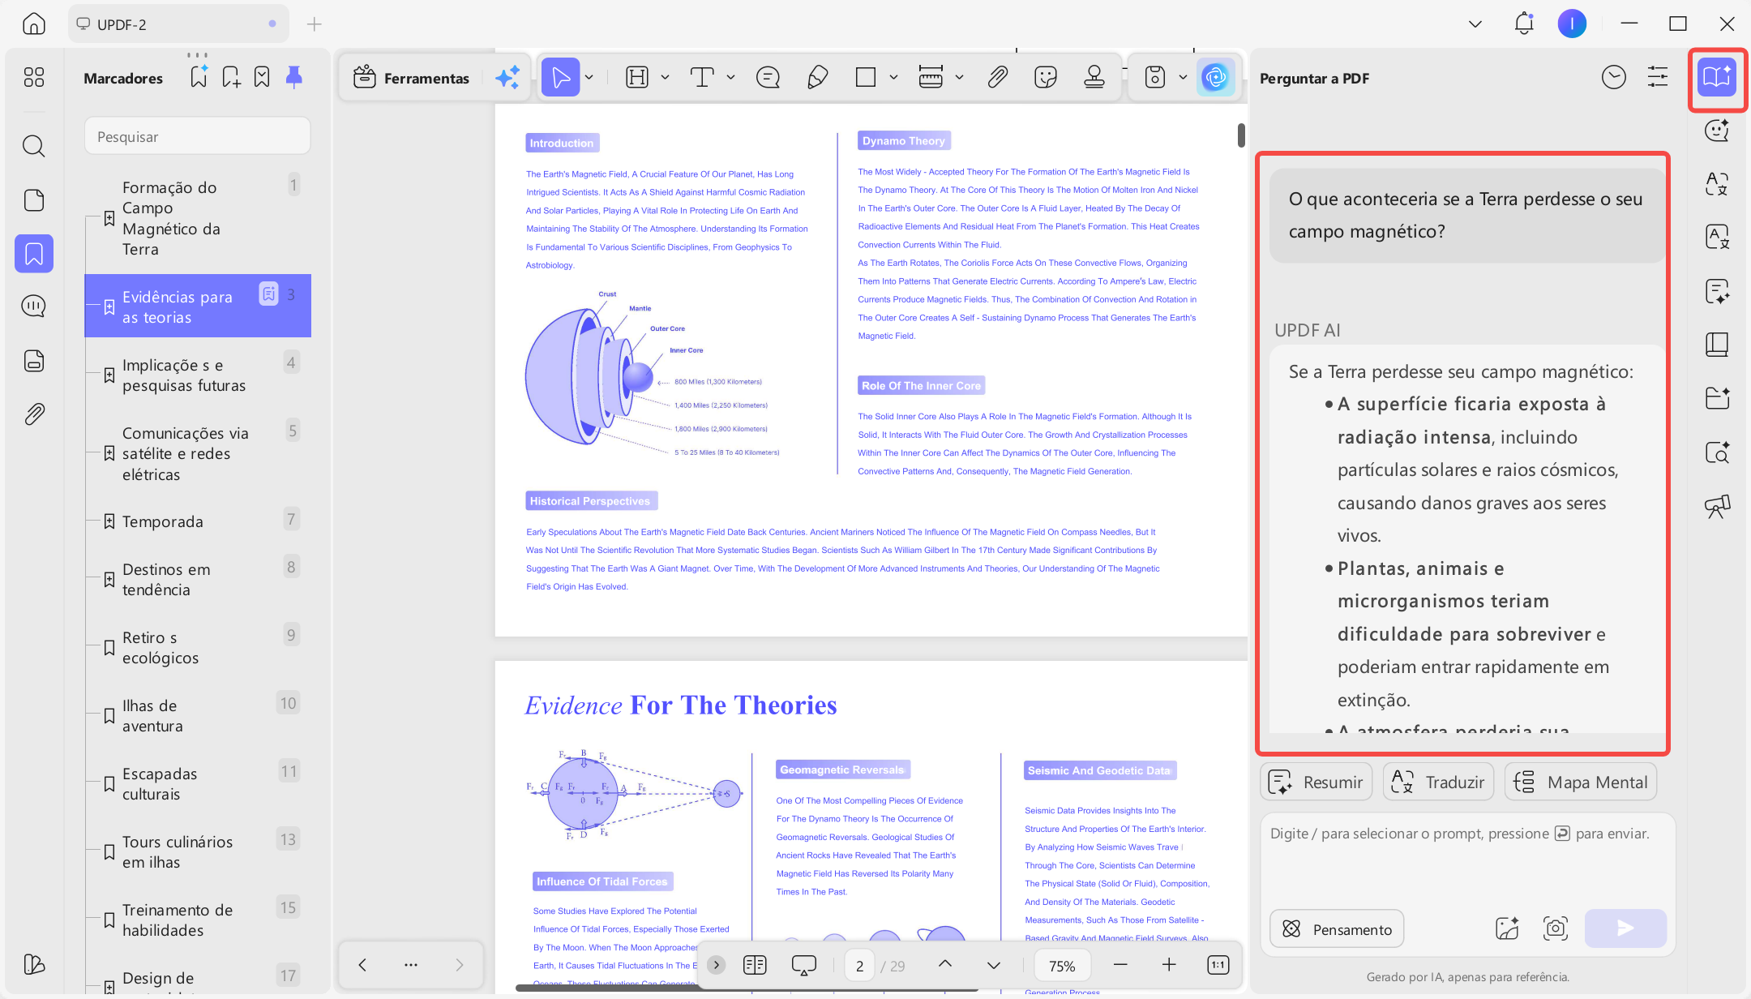Select the sticker tool icon

click(1046, 78)
